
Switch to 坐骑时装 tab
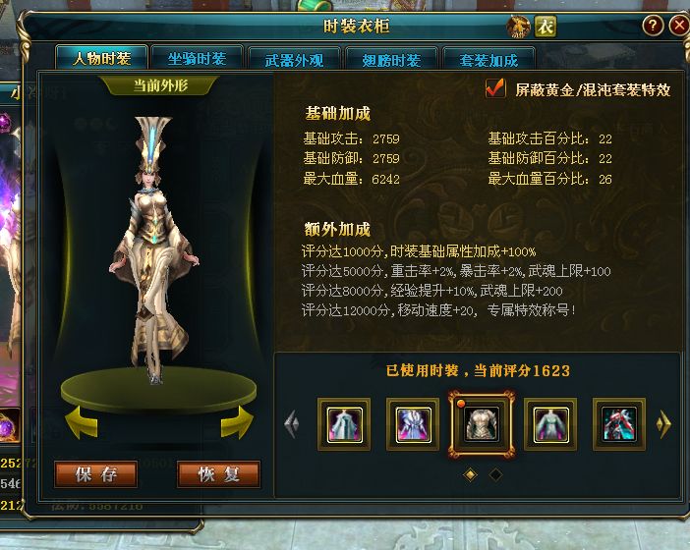click(197, 58)
